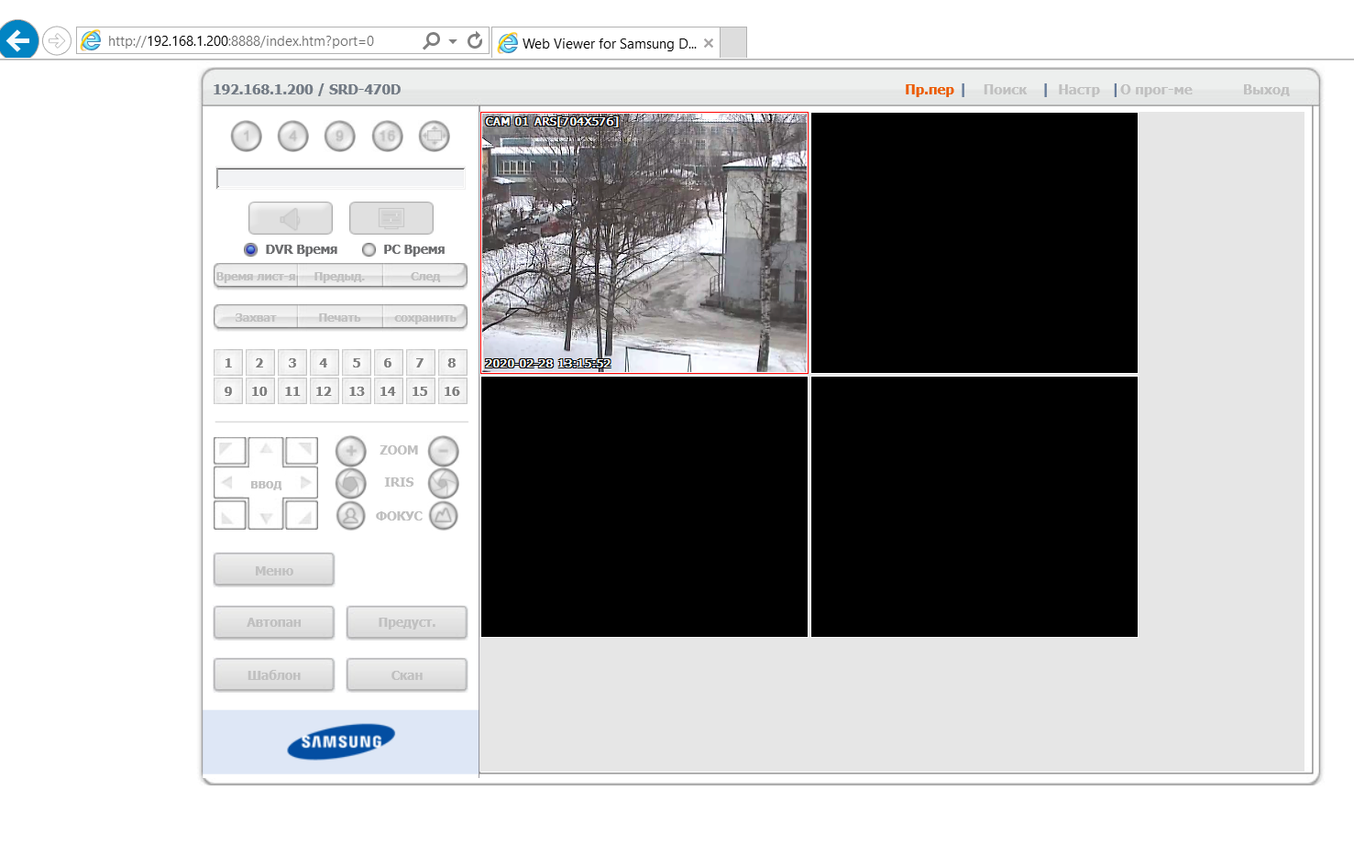This screenshot has height=844, width=1354.
Task: Select the CAM 01 video feed
Action: (644, 243)
